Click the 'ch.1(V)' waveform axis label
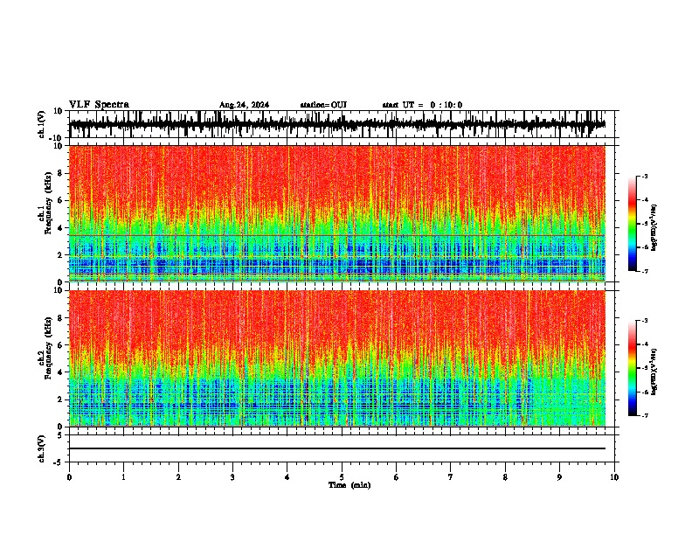The width and height of the screenshot is (692, 535). 42,125
